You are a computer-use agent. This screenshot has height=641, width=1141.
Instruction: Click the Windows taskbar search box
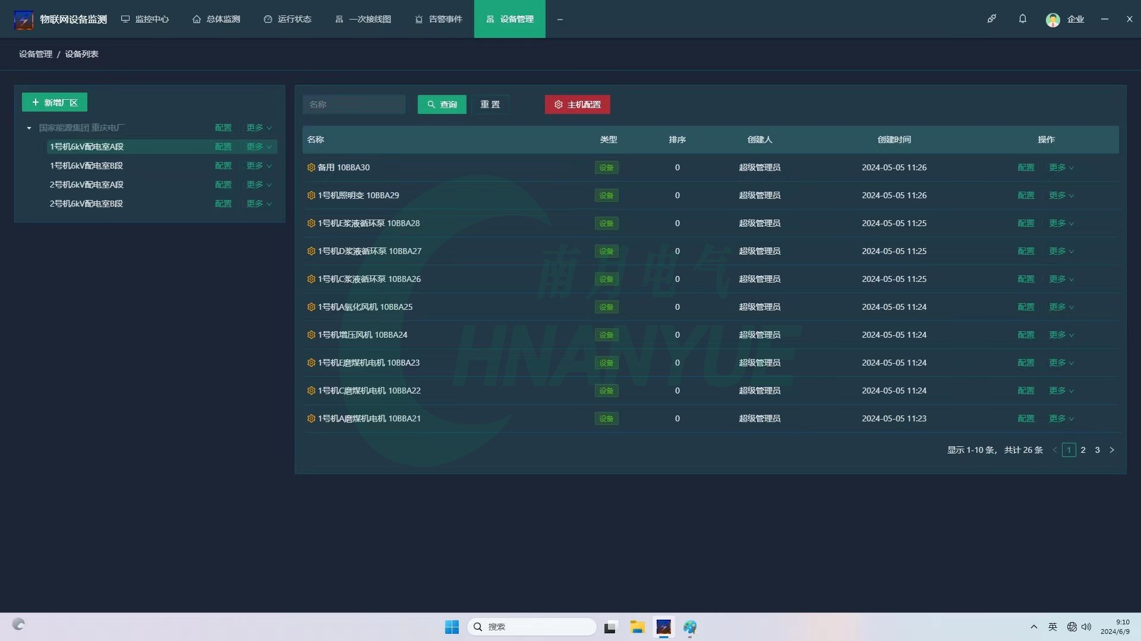(x=532, y=627)
